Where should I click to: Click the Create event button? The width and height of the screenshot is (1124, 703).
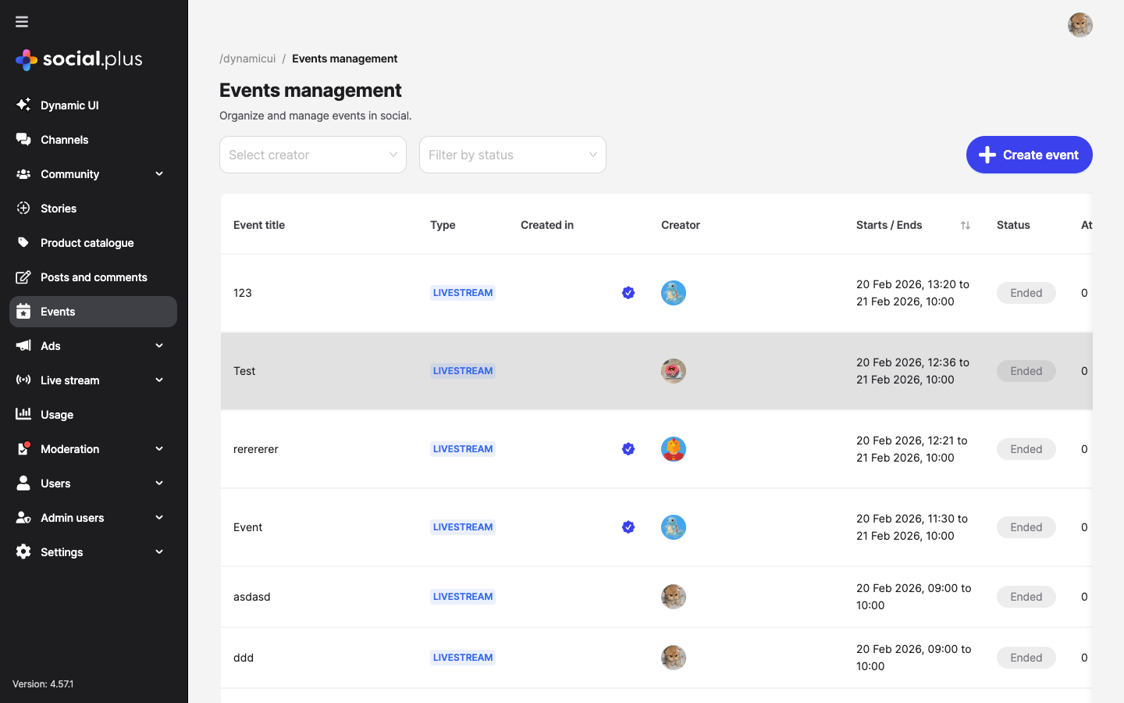(1029, 155)
